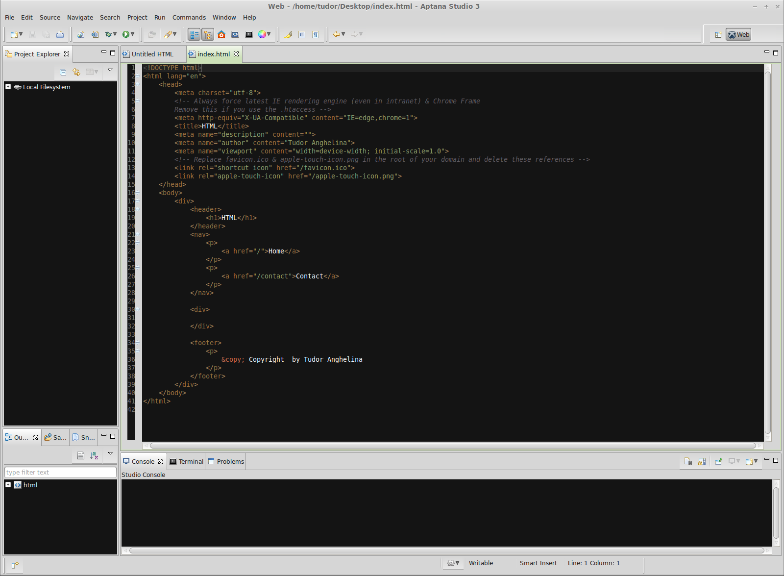
Task: Open the Themes color wheel icon
Action: [x=262, y=34]
